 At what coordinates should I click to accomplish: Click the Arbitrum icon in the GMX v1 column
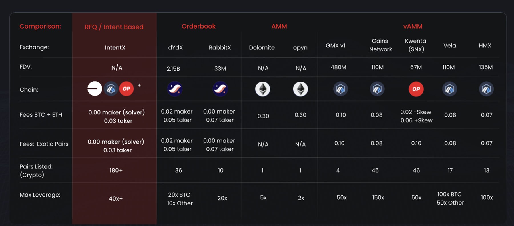click(340, 89)
